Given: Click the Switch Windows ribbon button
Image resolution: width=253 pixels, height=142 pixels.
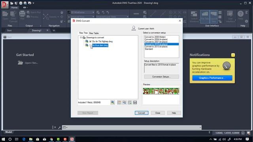Looking at the screenshot, I should (x=194, y=17).
